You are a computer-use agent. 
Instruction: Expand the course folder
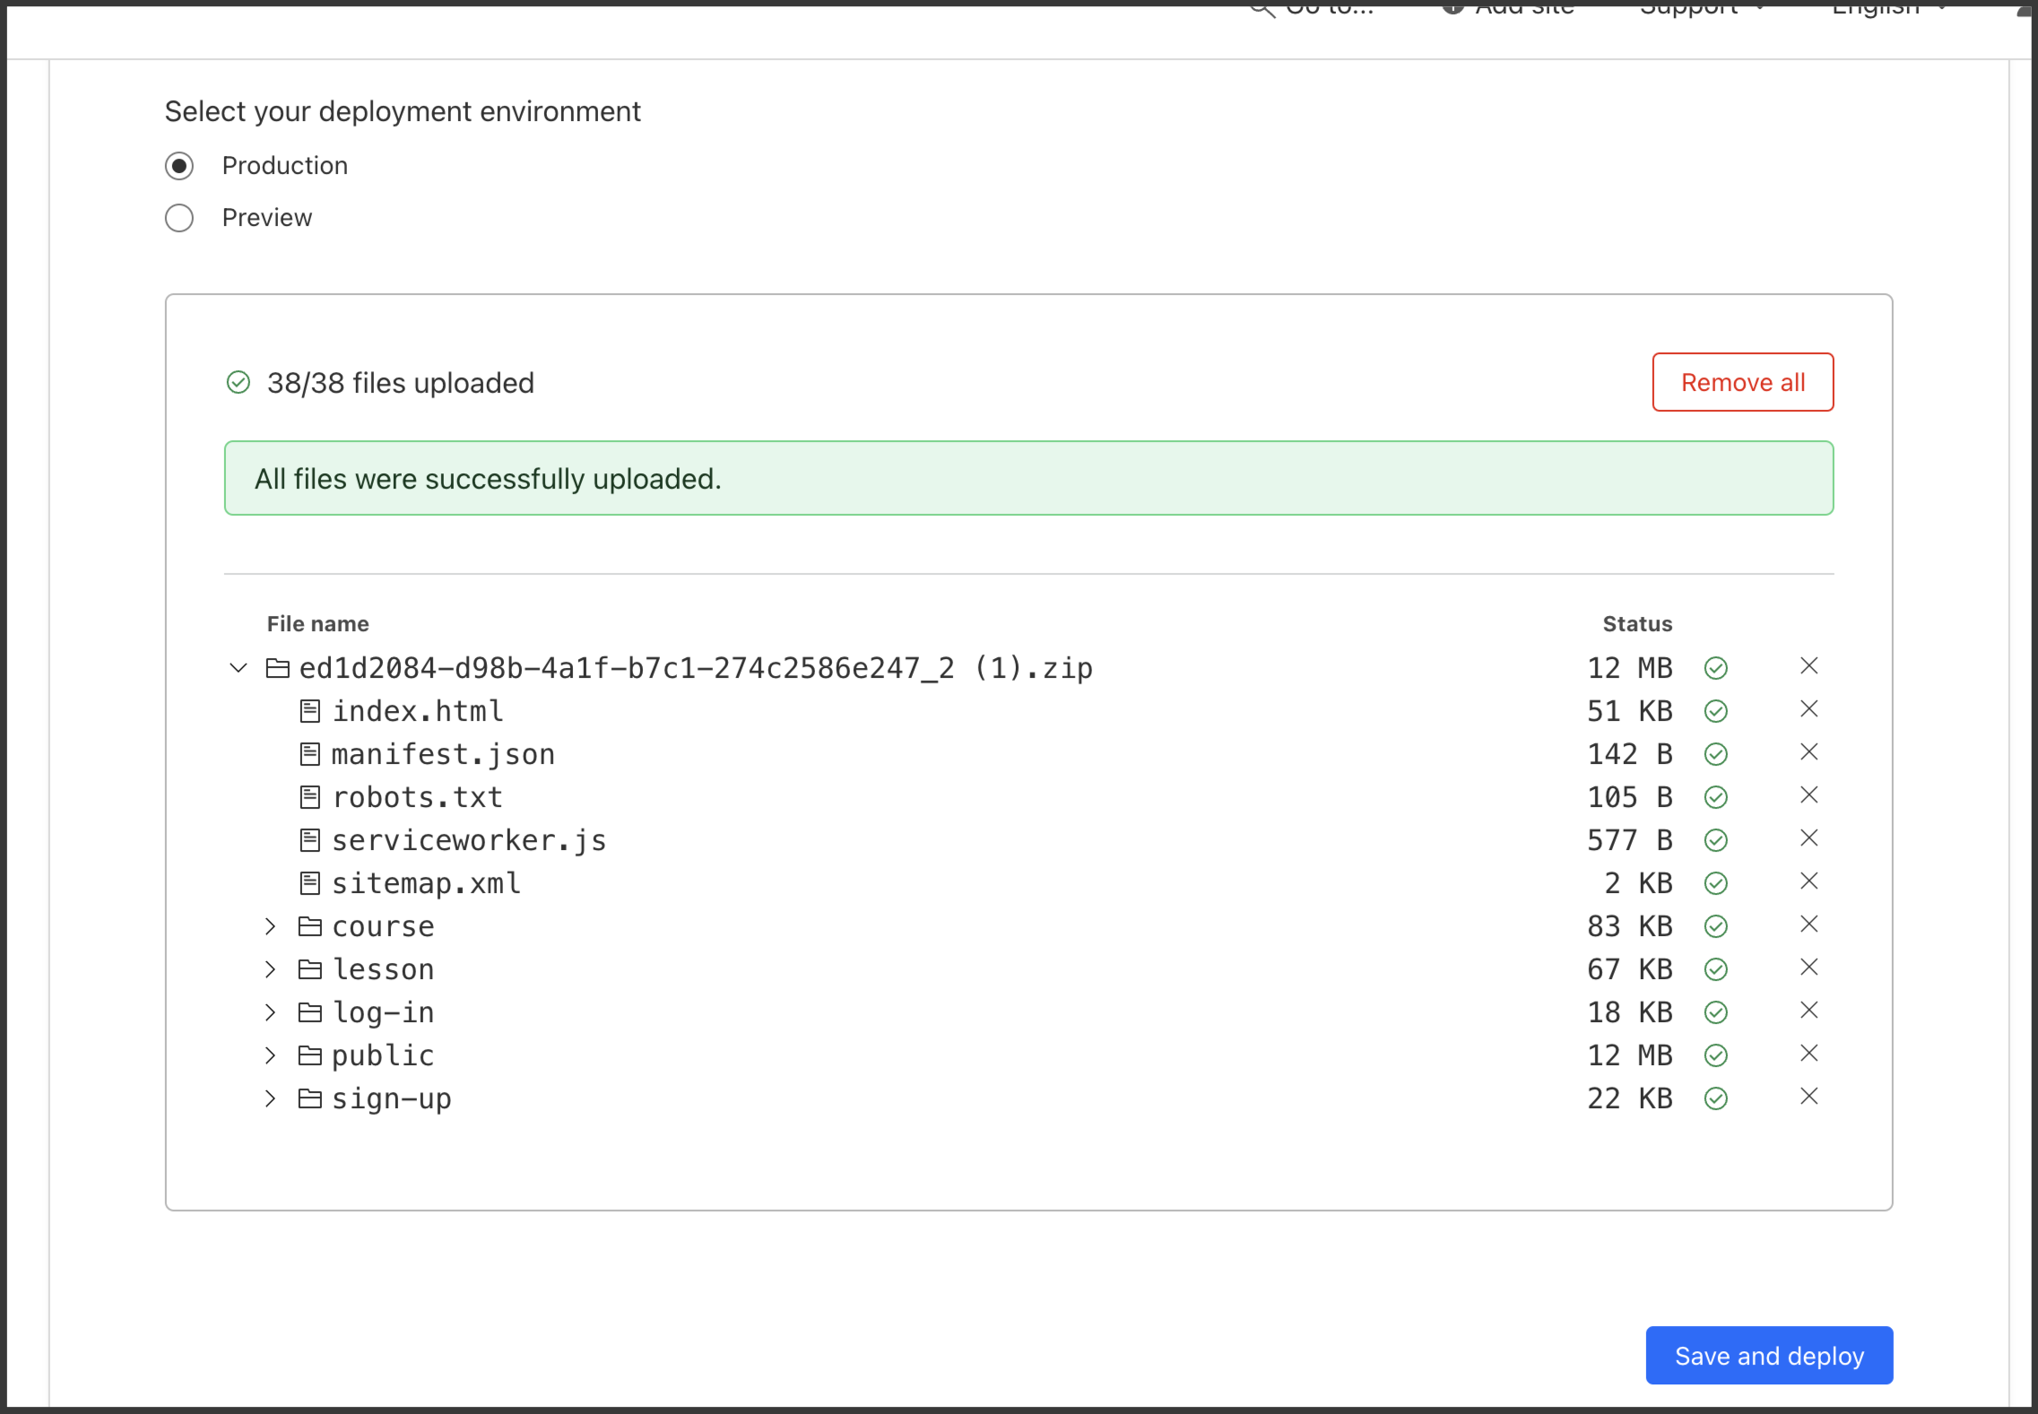click(271, 926)
